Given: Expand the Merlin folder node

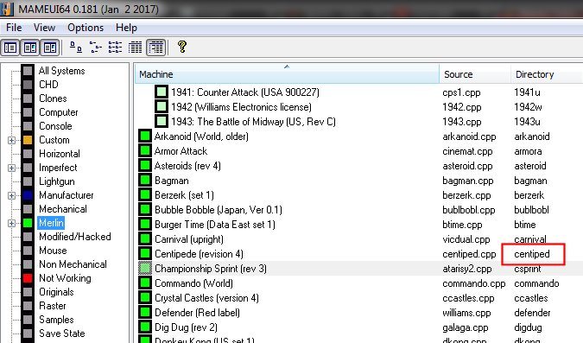Looking at the screenshot, I should point(11,223).
